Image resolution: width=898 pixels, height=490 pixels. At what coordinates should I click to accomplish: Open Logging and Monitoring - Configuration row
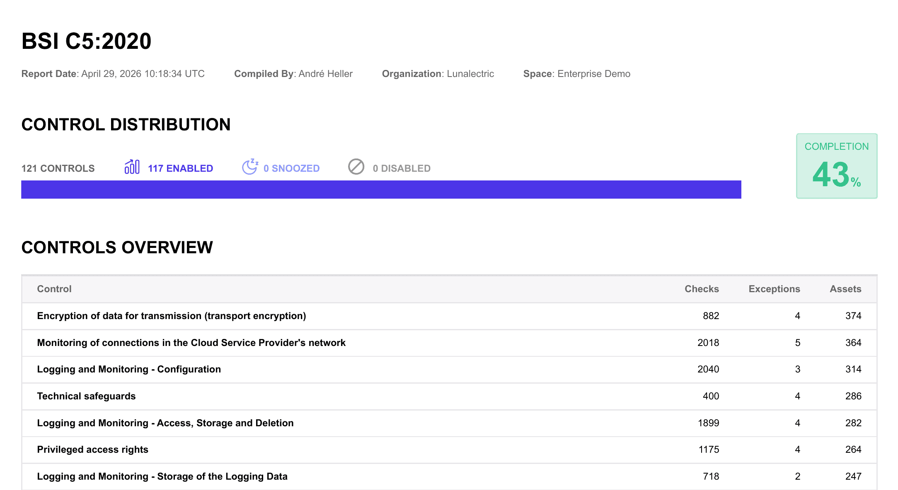coord(449,370)
